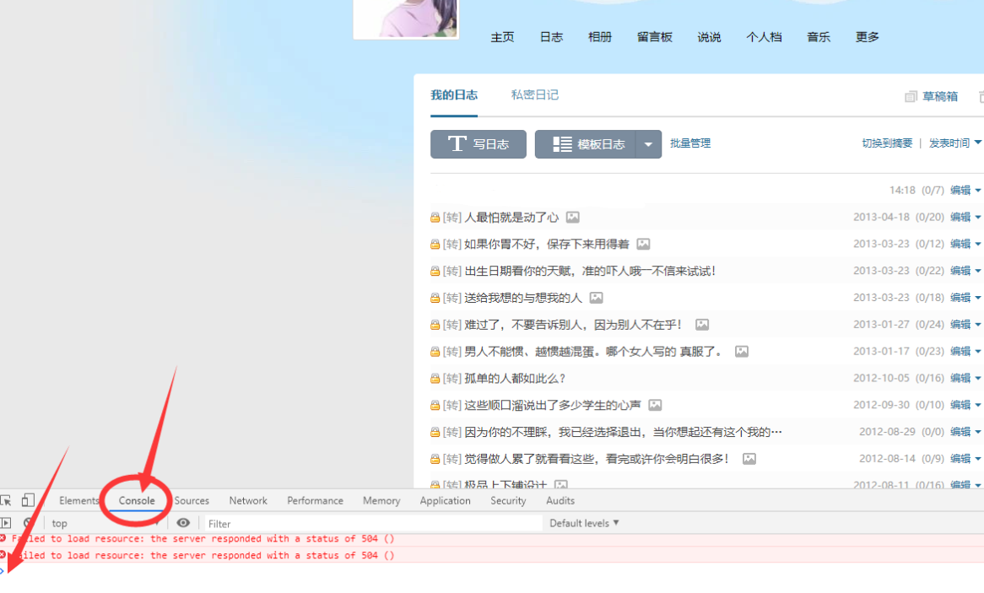
Task: Click the lock icon beside 孤单的人都如此么
Action: pyautogui.click(x=433, y=378)
